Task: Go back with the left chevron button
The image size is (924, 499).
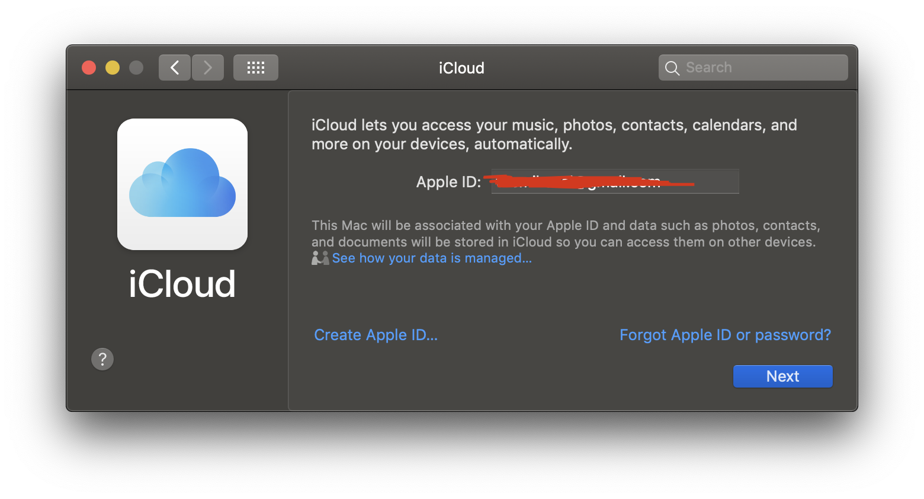Action: pyautogui.click(x=175, y=68)
